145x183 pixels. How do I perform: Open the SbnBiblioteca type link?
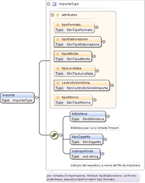coord(93,119)
